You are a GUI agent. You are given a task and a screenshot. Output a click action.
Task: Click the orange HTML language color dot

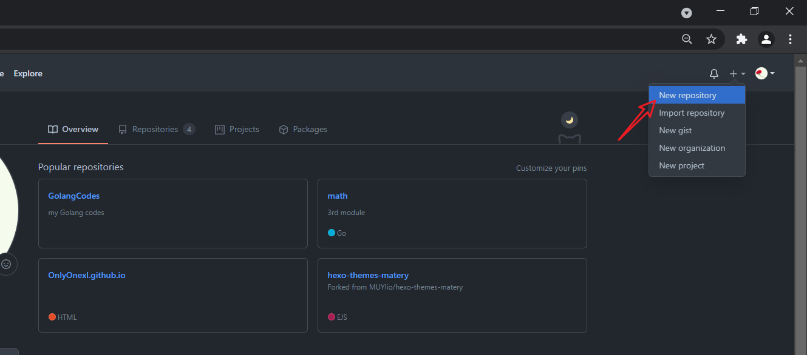52,317
